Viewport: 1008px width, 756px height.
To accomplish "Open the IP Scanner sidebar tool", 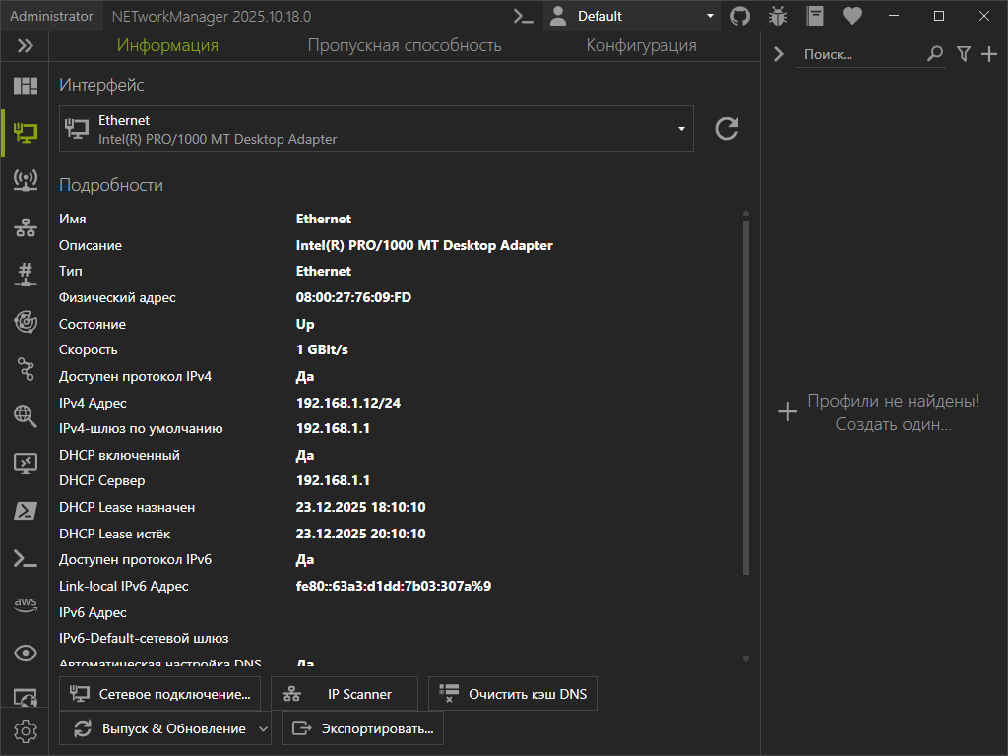I will (25, 227).
